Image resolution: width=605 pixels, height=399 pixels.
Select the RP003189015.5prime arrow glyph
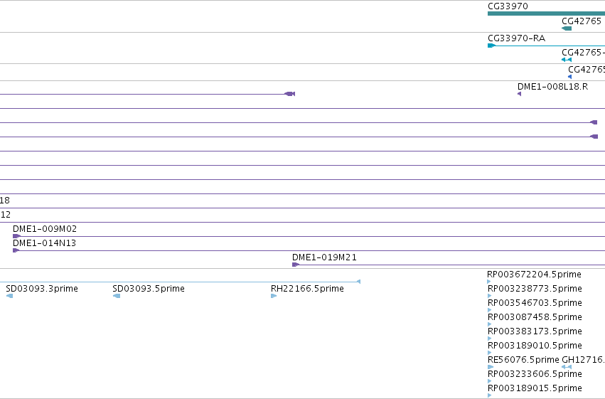[x=490, y=395]
